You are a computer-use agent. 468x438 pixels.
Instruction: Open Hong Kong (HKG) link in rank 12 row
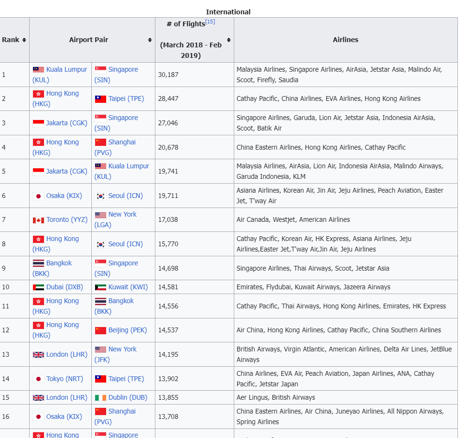point(55,330)
